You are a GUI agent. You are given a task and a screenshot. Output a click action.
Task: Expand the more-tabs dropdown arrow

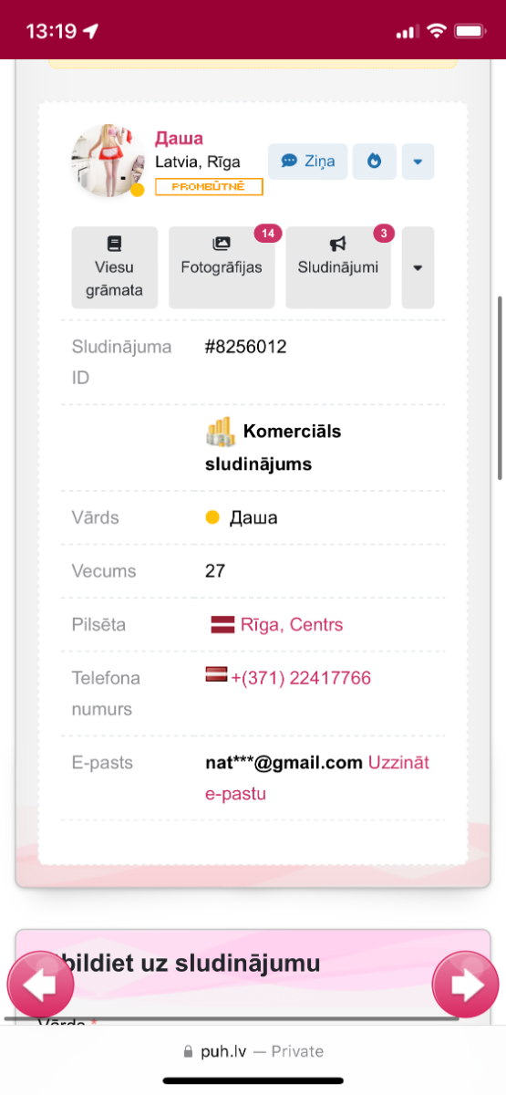418,267
